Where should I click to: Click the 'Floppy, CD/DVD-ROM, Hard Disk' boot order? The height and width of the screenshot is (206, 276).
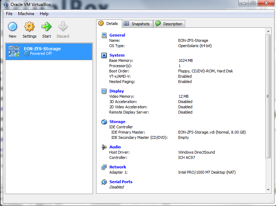[x=206, y=71]
